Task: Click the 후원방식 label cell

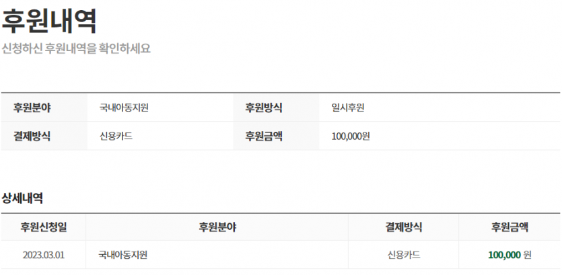Action: 263,108
